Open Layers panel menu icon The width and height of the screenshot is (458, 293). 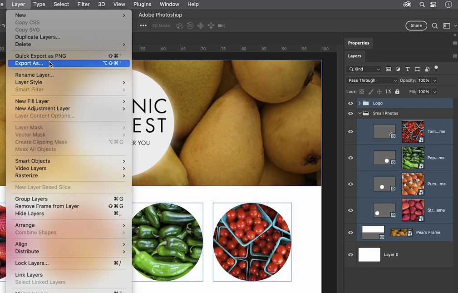455,56
